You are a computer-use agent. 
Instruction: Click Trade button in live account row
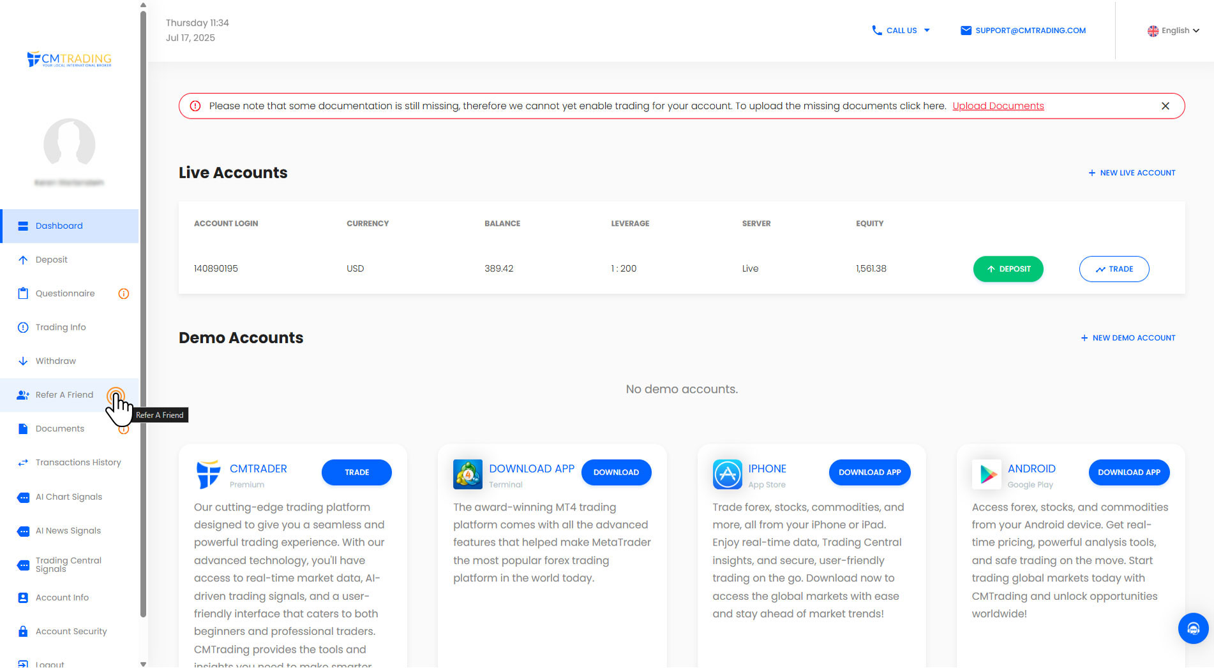[x=1114, y=269]
